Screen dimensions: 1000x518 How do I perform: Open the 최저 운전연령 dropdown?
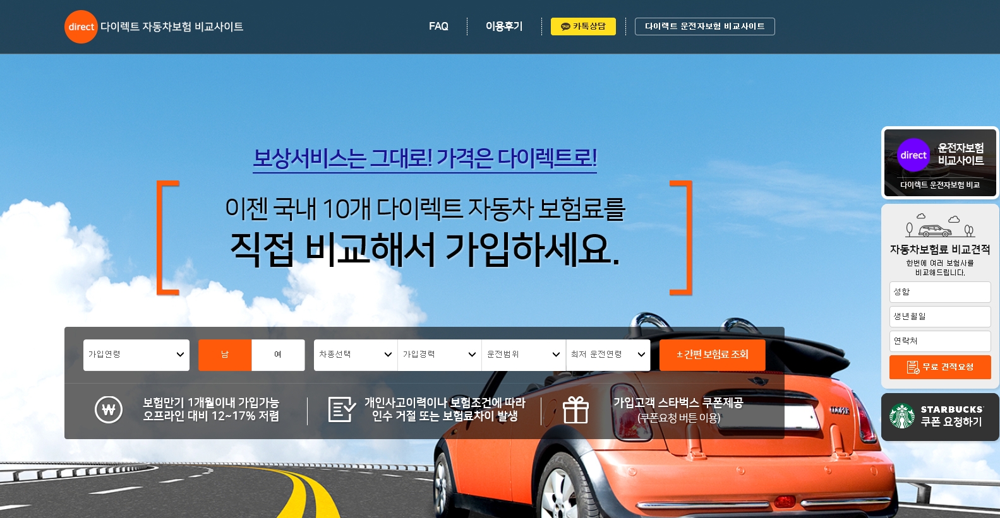click(x=608, y=355)
